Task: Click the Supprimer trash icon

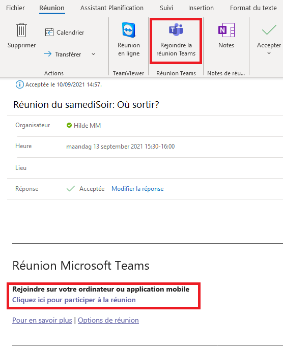Action: [x=21, y=30]
